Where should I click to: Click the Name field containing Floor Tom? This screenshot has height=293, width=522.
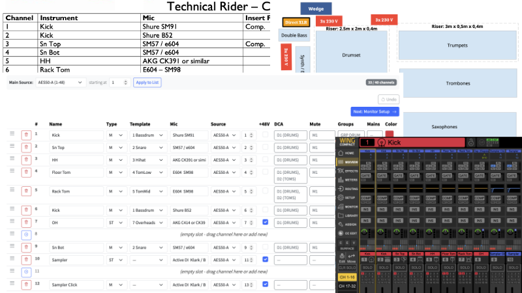[x=76, y=173]
